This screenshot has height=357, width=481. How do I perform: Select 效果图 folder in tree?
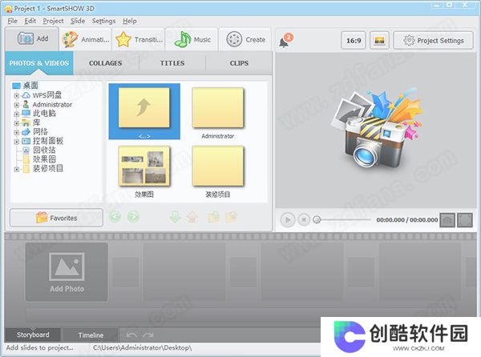pyautogui.click(x=44, y=159)
